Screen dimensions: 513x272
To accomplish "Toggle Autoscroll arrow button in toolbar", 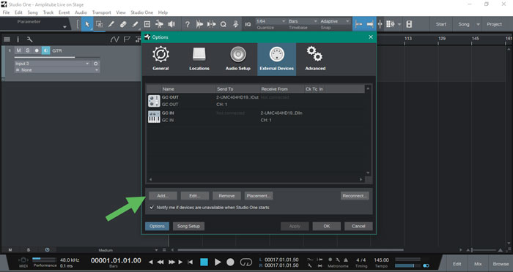I will click(x=370, y=24).
